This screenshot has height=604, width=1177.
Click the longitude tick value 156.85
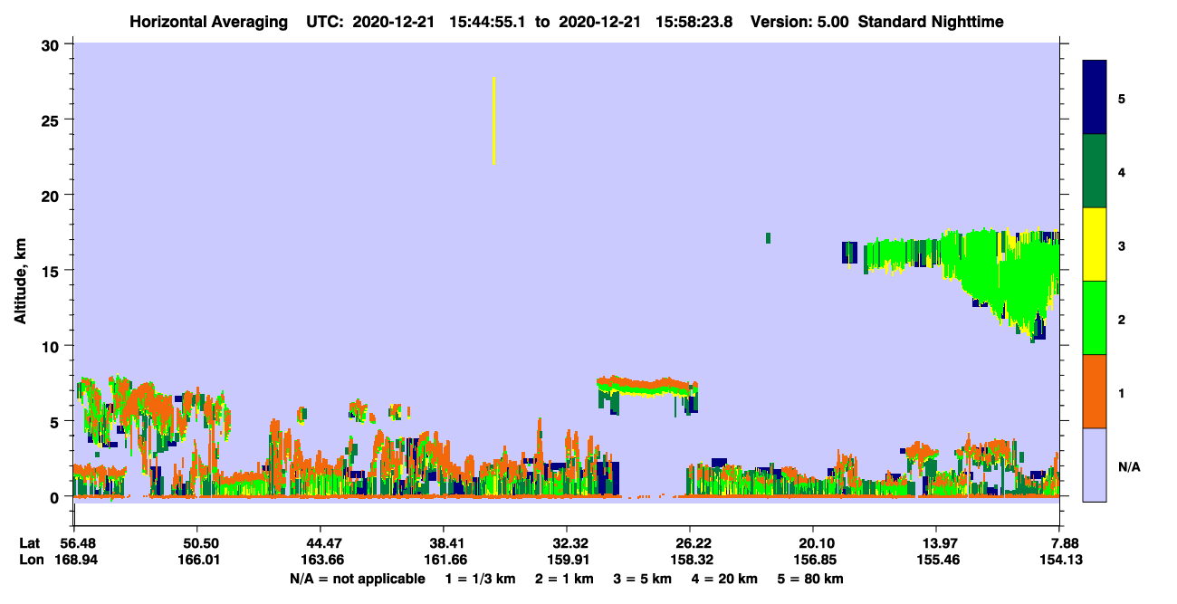point(813,560)
